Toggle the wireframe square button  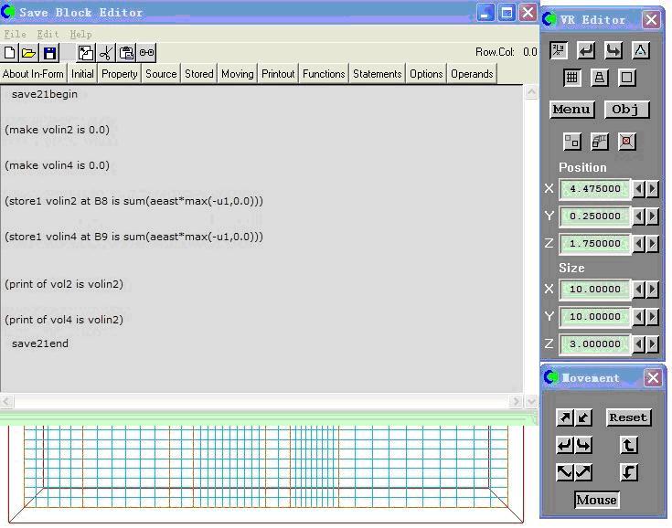point(627,79)
